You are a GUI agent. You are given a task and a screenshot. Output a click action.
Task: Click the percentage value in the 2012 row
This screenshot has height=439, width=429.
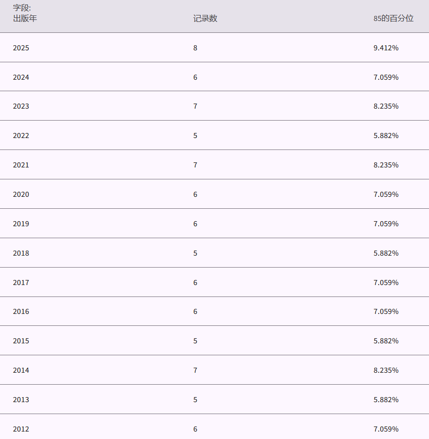pos(386,429)
